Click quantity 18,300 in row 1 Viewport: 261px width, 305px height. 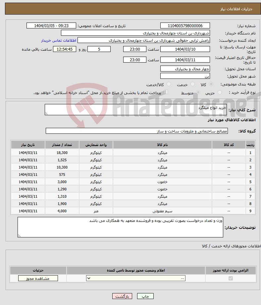[x=62, y=153]
